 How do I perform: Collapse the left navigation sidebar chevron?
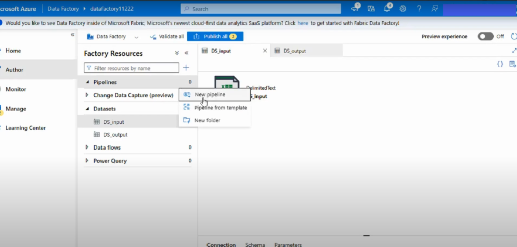[x=73, y=35]
